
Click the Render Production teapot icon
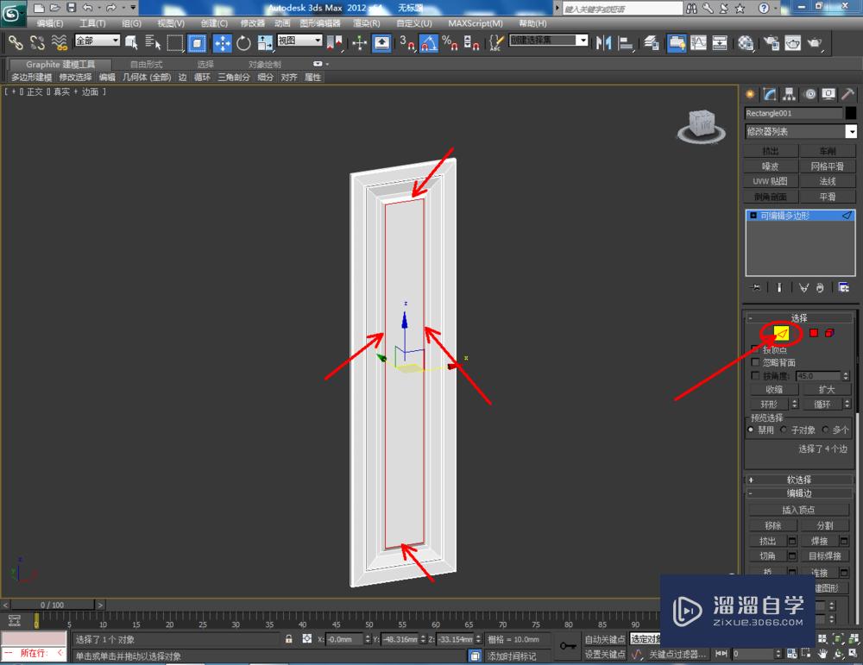(815, 42)
